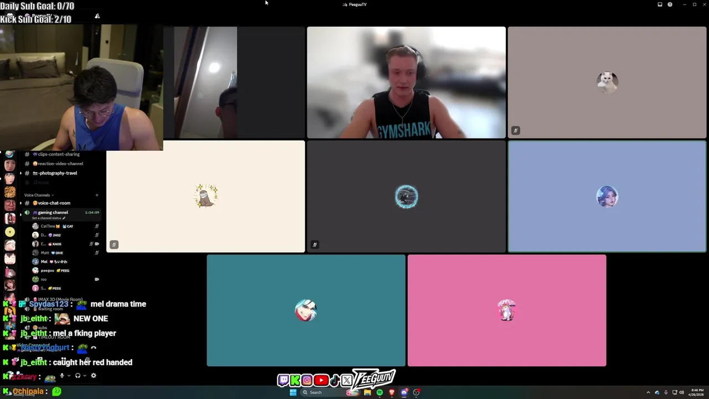
Task: Click the Discord help icon in title bar
Action: [670, 4]
